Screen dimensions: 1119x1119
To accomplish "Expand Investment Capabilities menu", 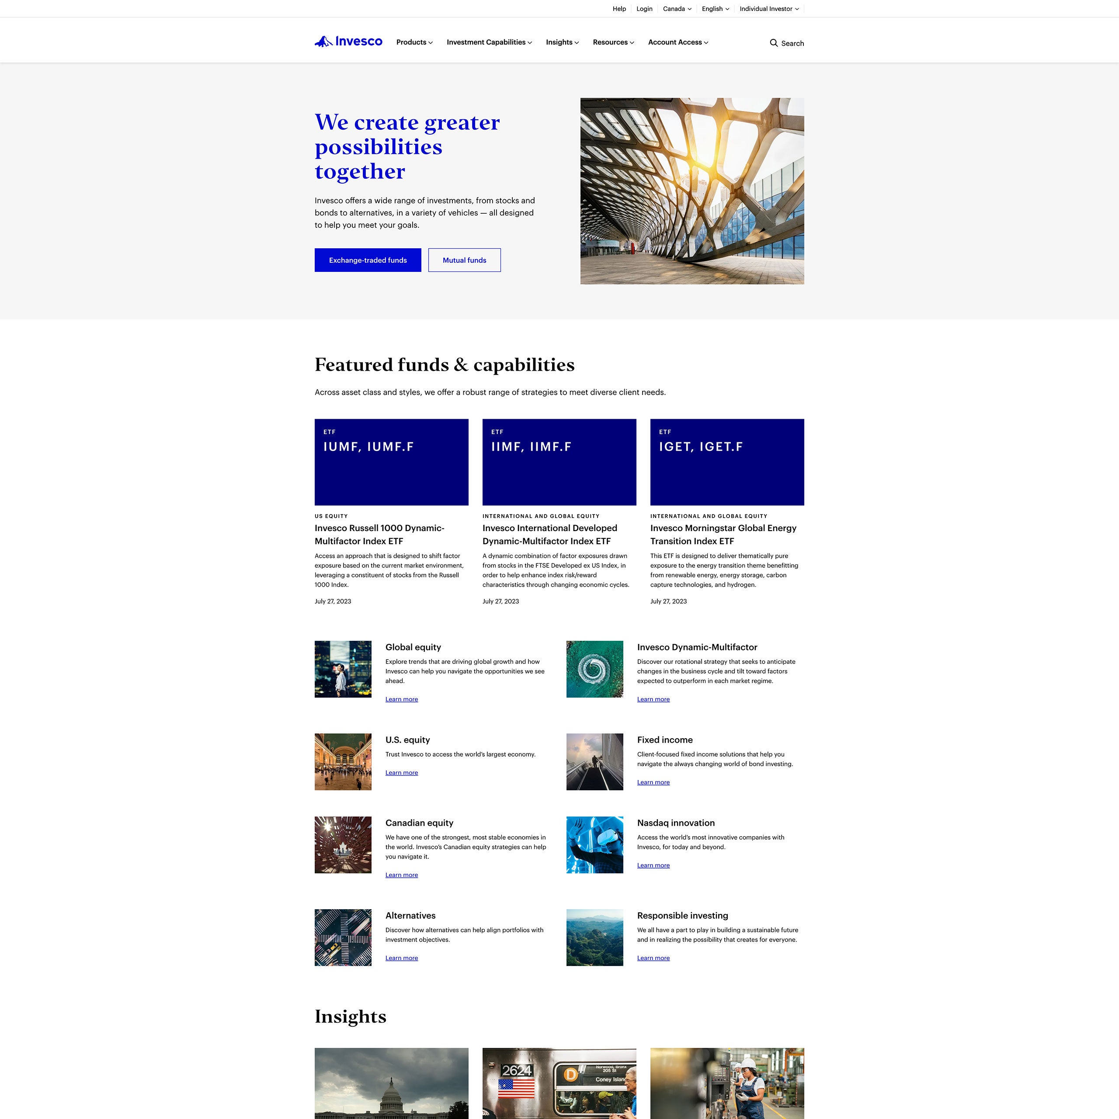I will [489, 42].
